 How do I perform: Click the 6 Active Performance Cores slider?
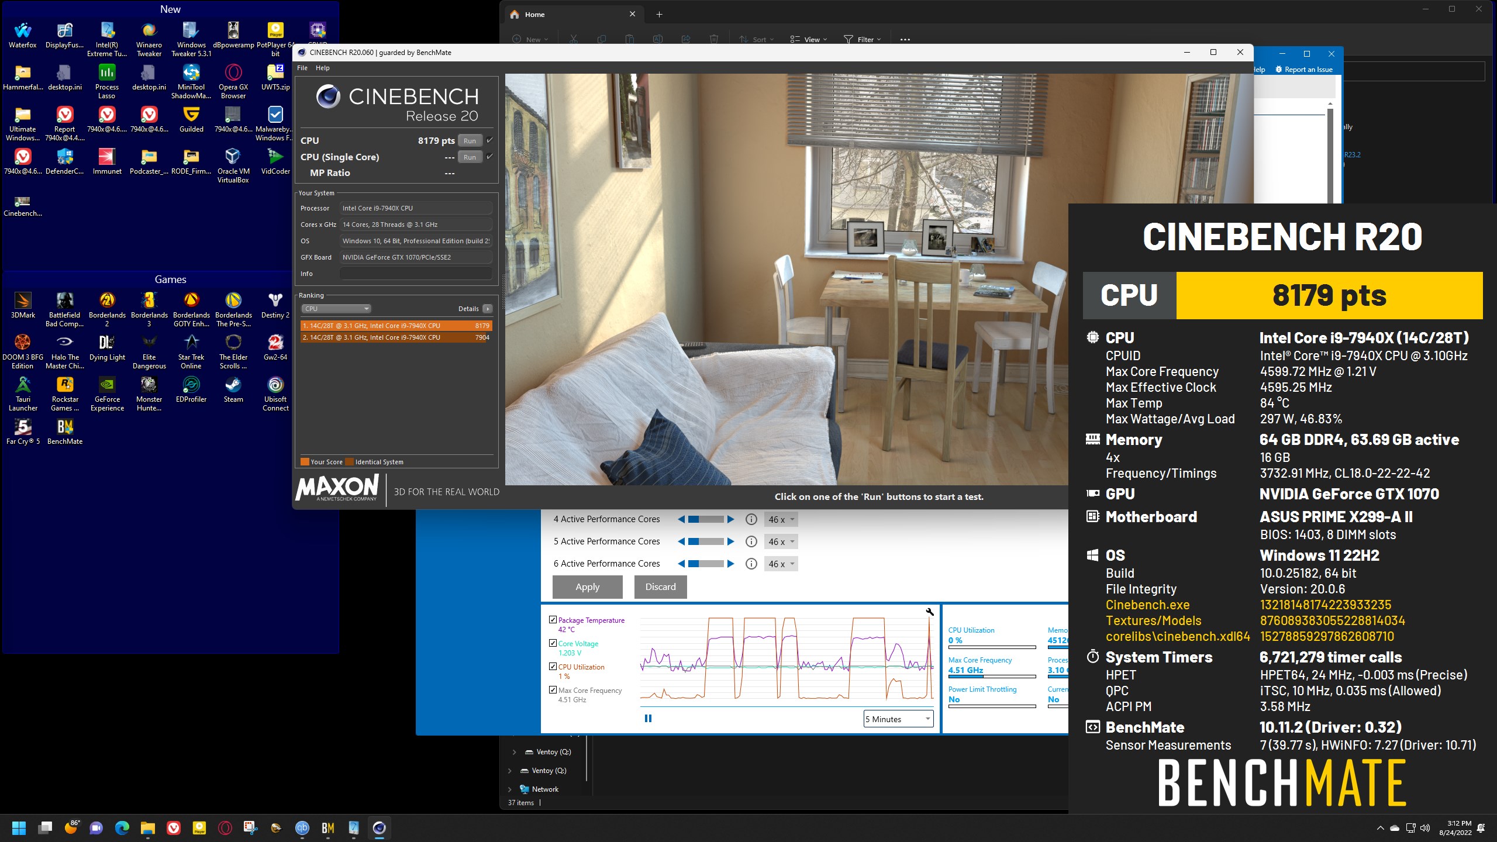pos(706,564)
